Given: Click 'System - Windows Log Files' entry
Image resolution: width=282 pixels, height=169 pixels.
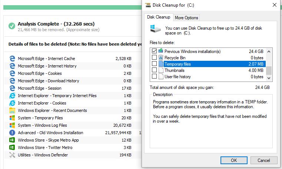Looking at the screenshot, I should 42,125.
